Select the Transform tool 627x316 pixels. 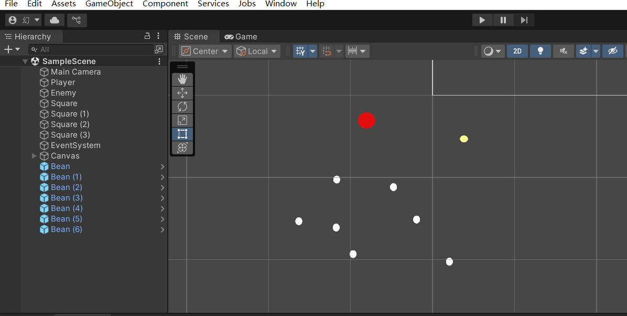[x=182, y=148]
